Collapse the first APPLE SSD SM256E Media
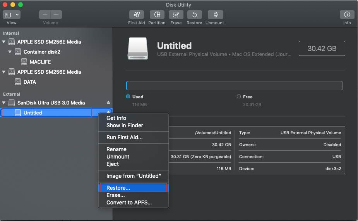This screenshot has width=358, height=221. [x=4, y=42]
